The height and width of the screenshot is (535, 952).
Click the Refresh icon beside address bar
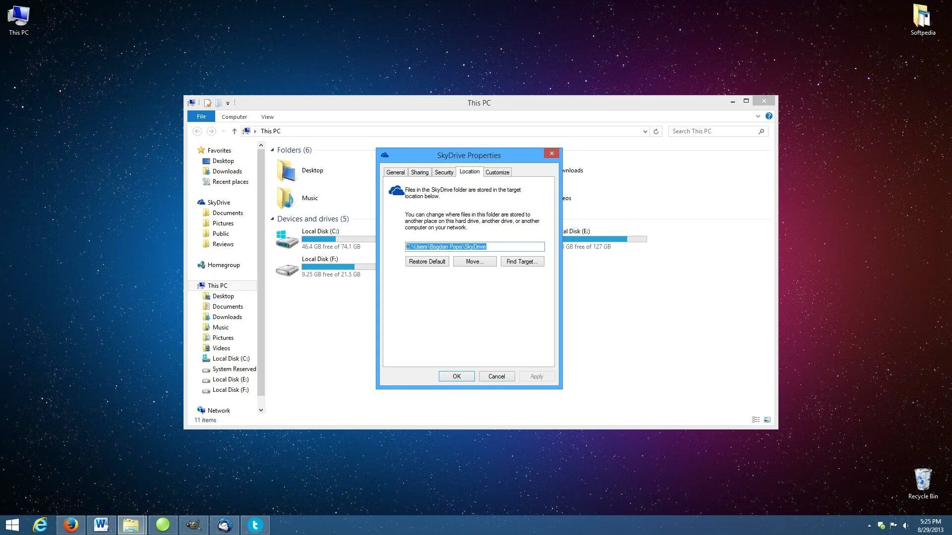(656, 132)
